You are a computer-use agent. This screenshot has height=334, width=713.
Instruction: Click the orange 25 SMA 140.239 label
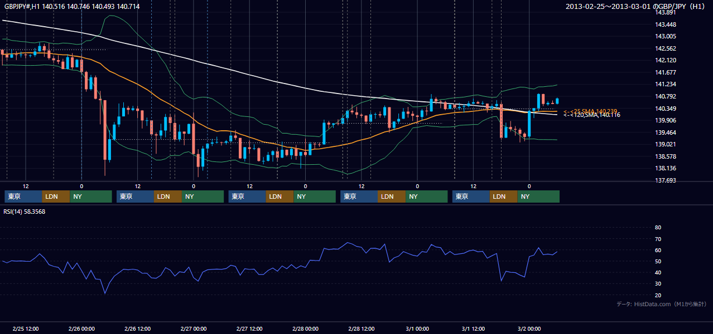[590, 111]
